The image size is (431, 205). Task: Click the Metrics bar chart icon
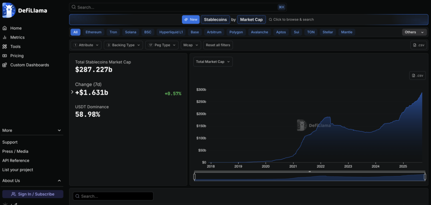click(x=4, y=37)
